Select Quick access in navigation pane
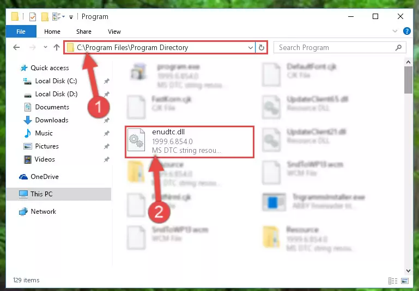Image resolution: width=419 pixels, height=291 pixels. pyautogui.click(x=50, y=68)
